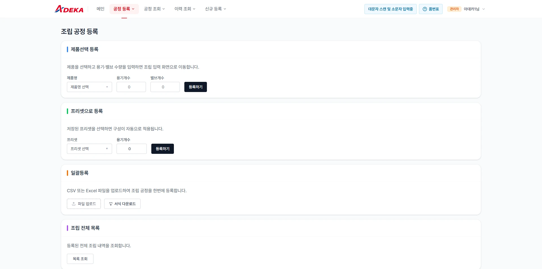Click the chevron next to 아데카1님
Image resolution: width=542 pixels, height=269 pixels.
[x=484, y=9]
